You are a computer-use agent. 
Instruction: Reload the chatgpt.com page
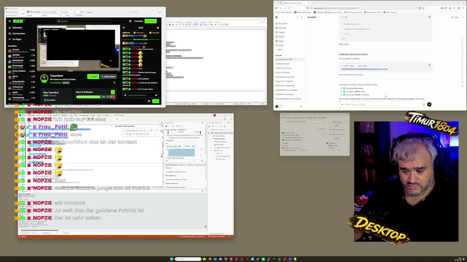point(289,8)
